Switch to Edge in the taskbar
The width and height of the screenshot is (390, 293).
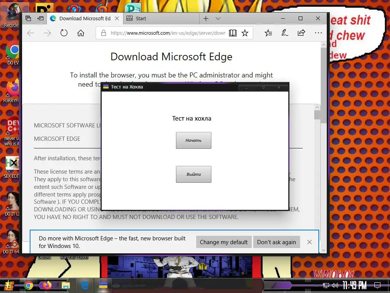(85, 285)
